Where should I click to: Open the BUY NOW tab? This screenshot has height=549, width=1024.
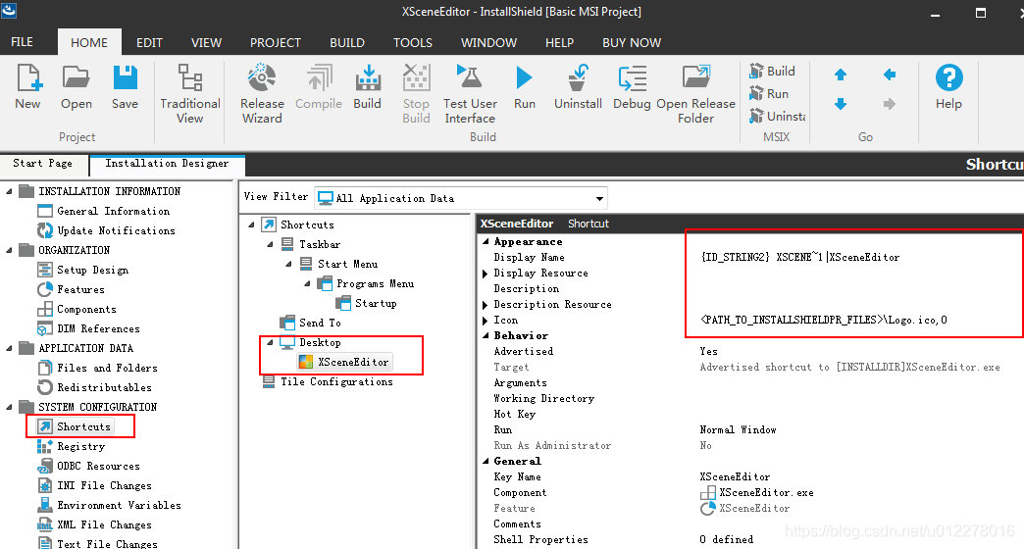632,42
